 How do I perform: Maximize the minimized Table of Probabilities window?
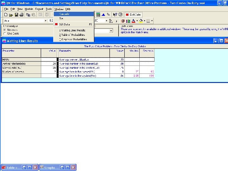click(x=29, y=168)
